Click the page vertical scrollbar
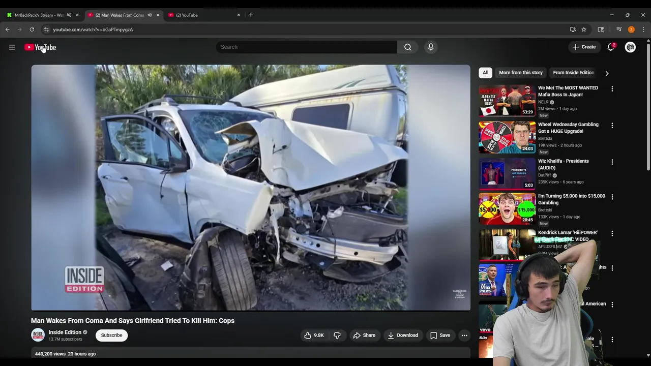651x366 pixels. click(x=648, y=107)
